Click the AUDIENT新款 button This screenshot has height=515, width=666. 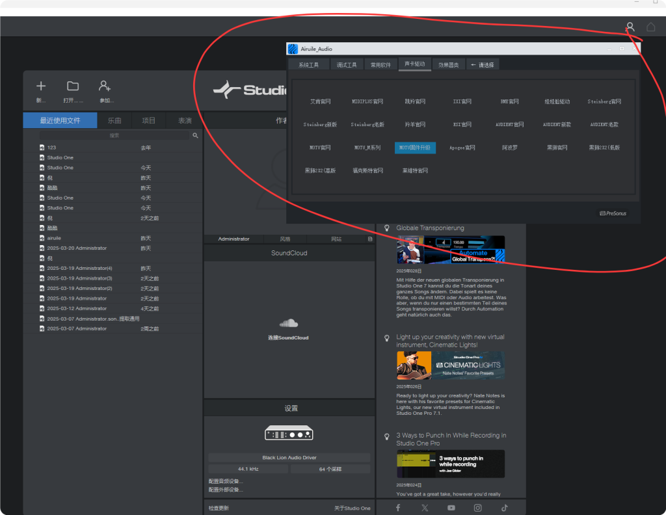point(557,124)
